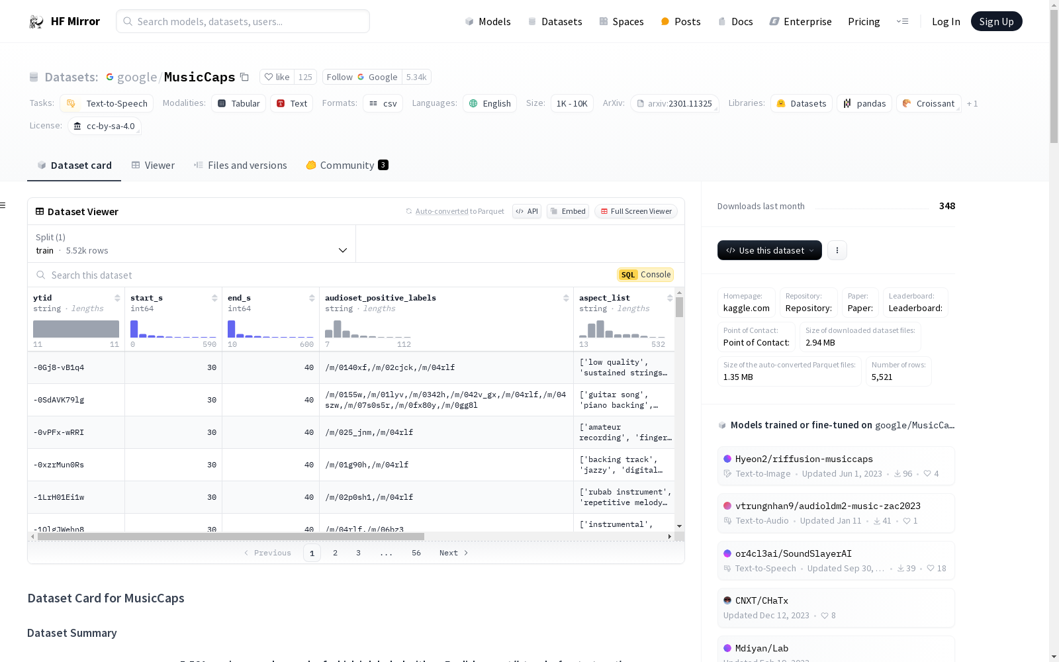Expand the +1 more libraries

[972, 103]
